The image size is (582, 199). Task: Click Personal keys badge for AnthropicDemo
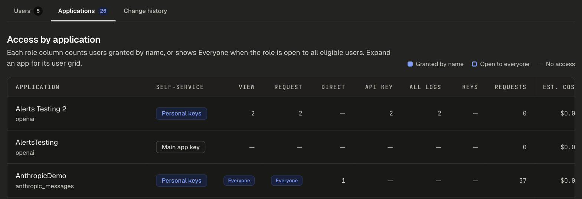click(182, 180)
